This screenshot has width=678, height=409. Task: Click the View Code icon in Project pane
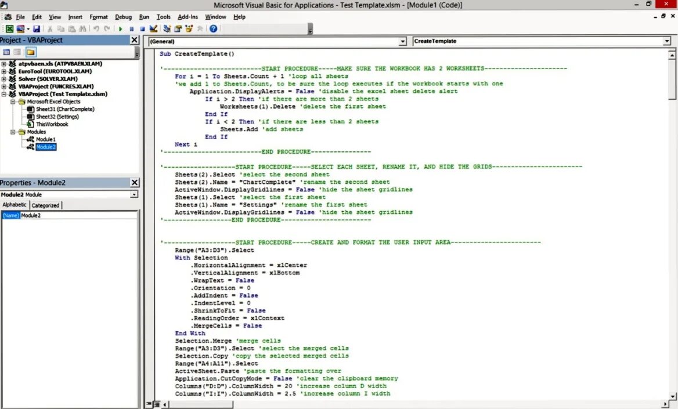[x=6, y=52]
